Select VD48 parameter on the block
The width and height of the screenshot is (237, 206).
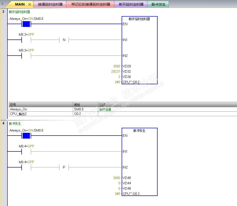coord(127,188)
